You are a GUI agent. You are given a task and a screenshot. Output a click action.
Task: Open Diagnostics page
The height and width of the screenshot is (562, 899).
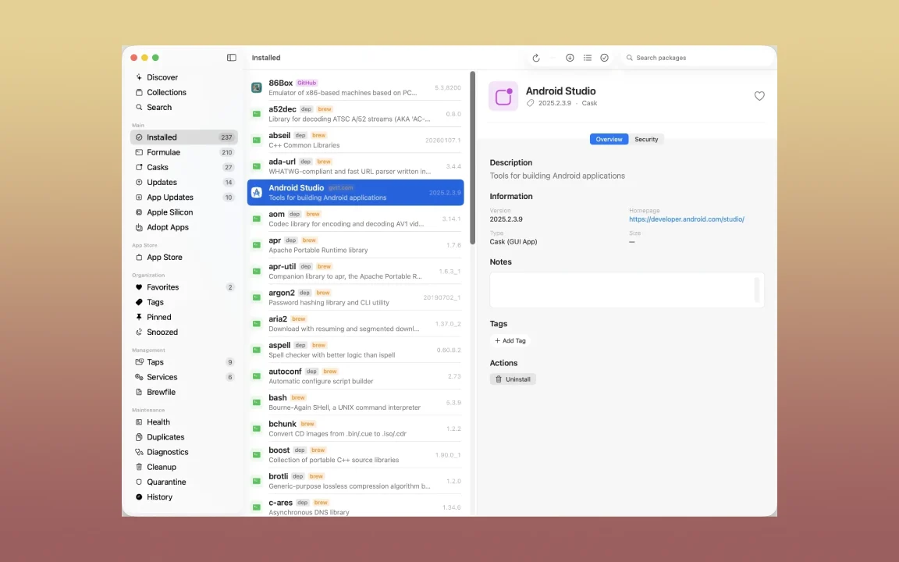click(183, 451)
